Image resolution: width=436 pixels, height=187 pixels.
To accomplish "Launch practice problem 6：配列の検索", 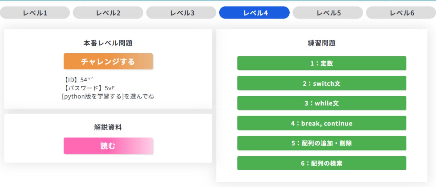I will (322, 163).
